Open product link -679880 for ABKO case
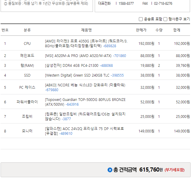 pos(52,90)
